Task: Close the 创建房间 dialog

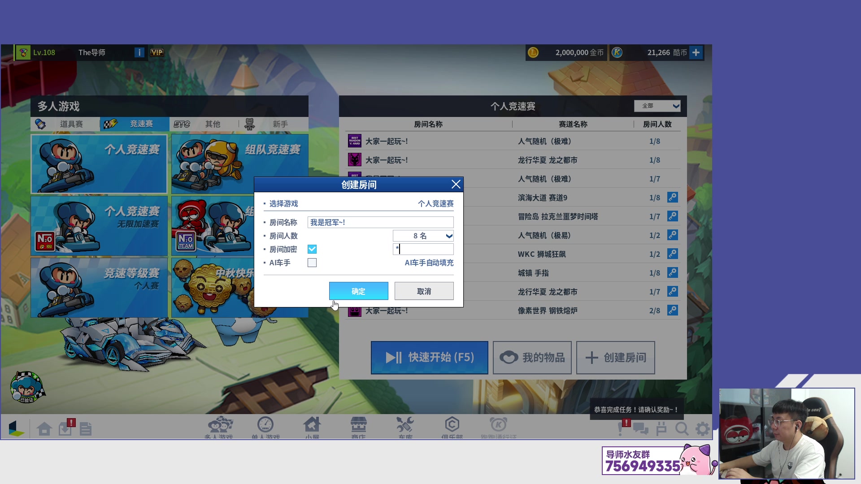Action: 456,184
